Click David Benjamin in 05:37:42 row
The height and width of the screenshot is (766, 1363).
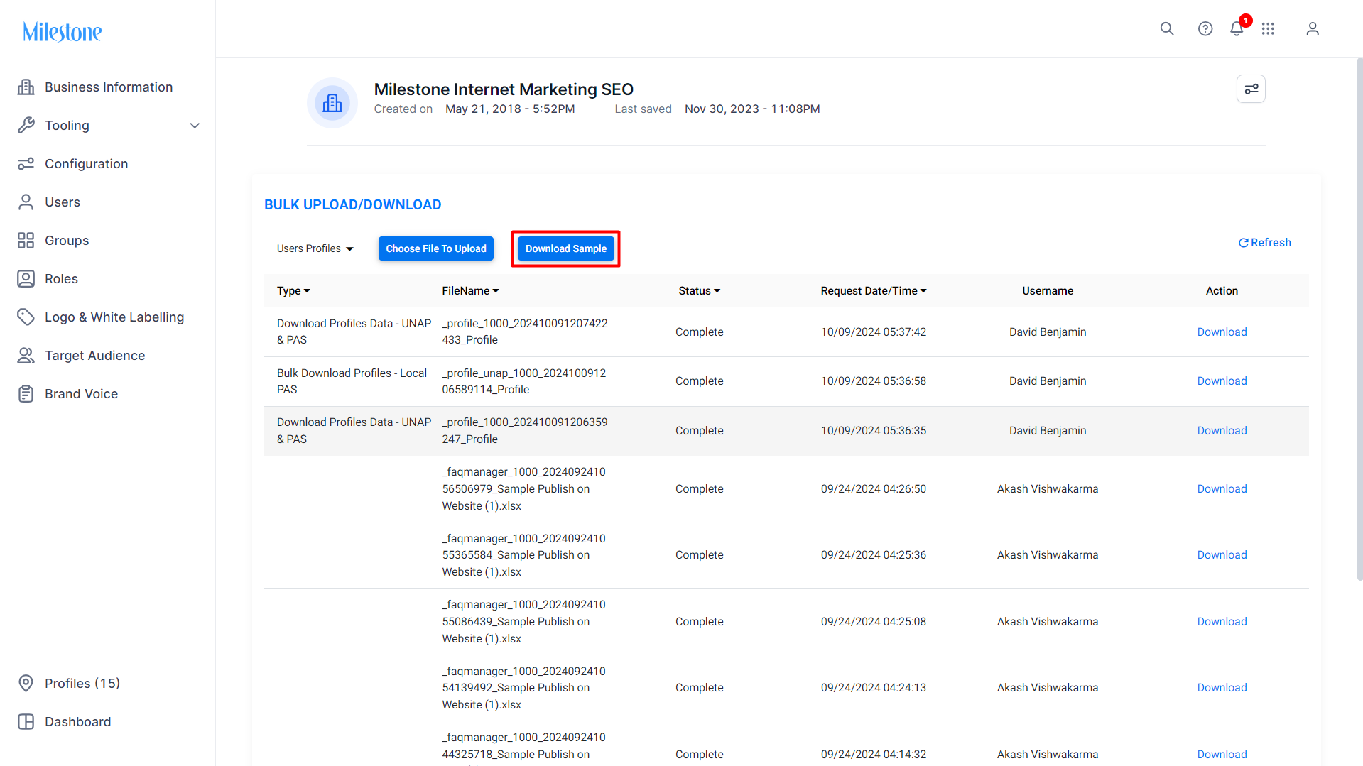pos(1048,332)
